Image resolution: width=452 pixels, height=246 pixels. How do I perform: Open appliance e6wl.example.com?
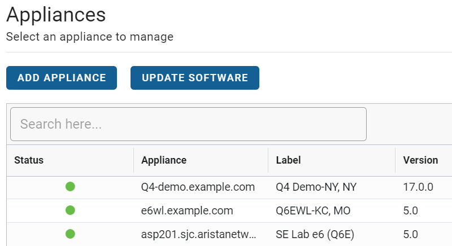(x=187, y=210)
